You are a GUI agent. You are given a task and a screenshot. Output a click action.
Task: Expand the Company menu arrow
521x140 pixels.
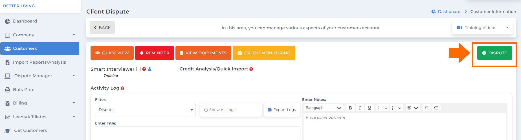(x=74, y=35)
